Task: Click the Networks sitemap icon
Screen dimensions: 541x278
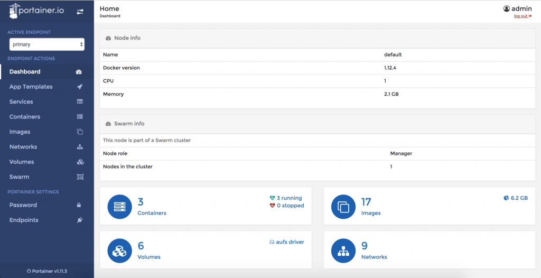Action: click(80, 147)
